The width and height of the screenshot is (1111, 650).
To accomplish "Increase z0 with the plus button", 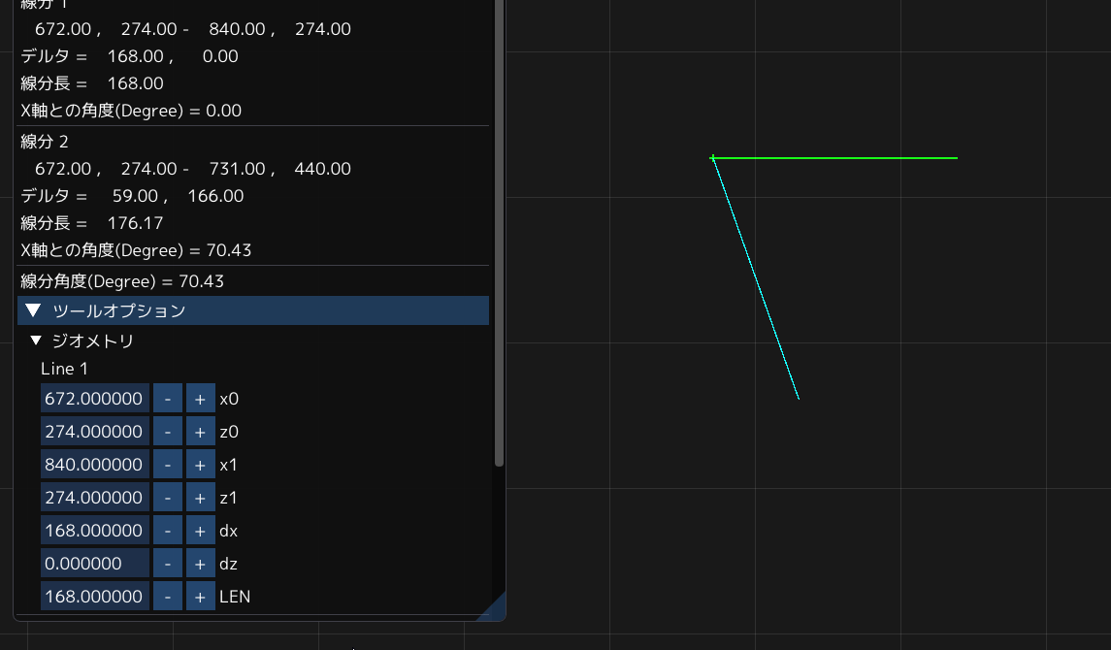I will (201, 432).
